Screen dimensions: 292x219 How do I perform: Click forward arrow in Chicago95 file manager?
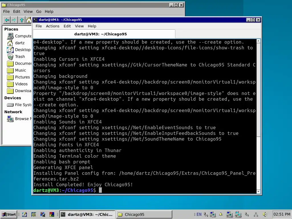14,20
